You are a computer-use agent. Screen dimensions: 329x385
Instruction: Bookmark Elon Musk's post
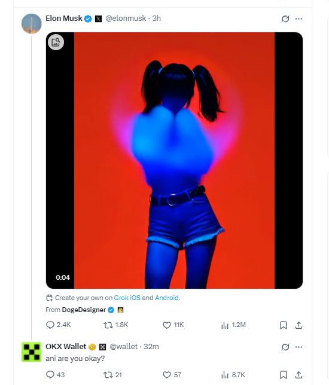[x=284, y=325]
